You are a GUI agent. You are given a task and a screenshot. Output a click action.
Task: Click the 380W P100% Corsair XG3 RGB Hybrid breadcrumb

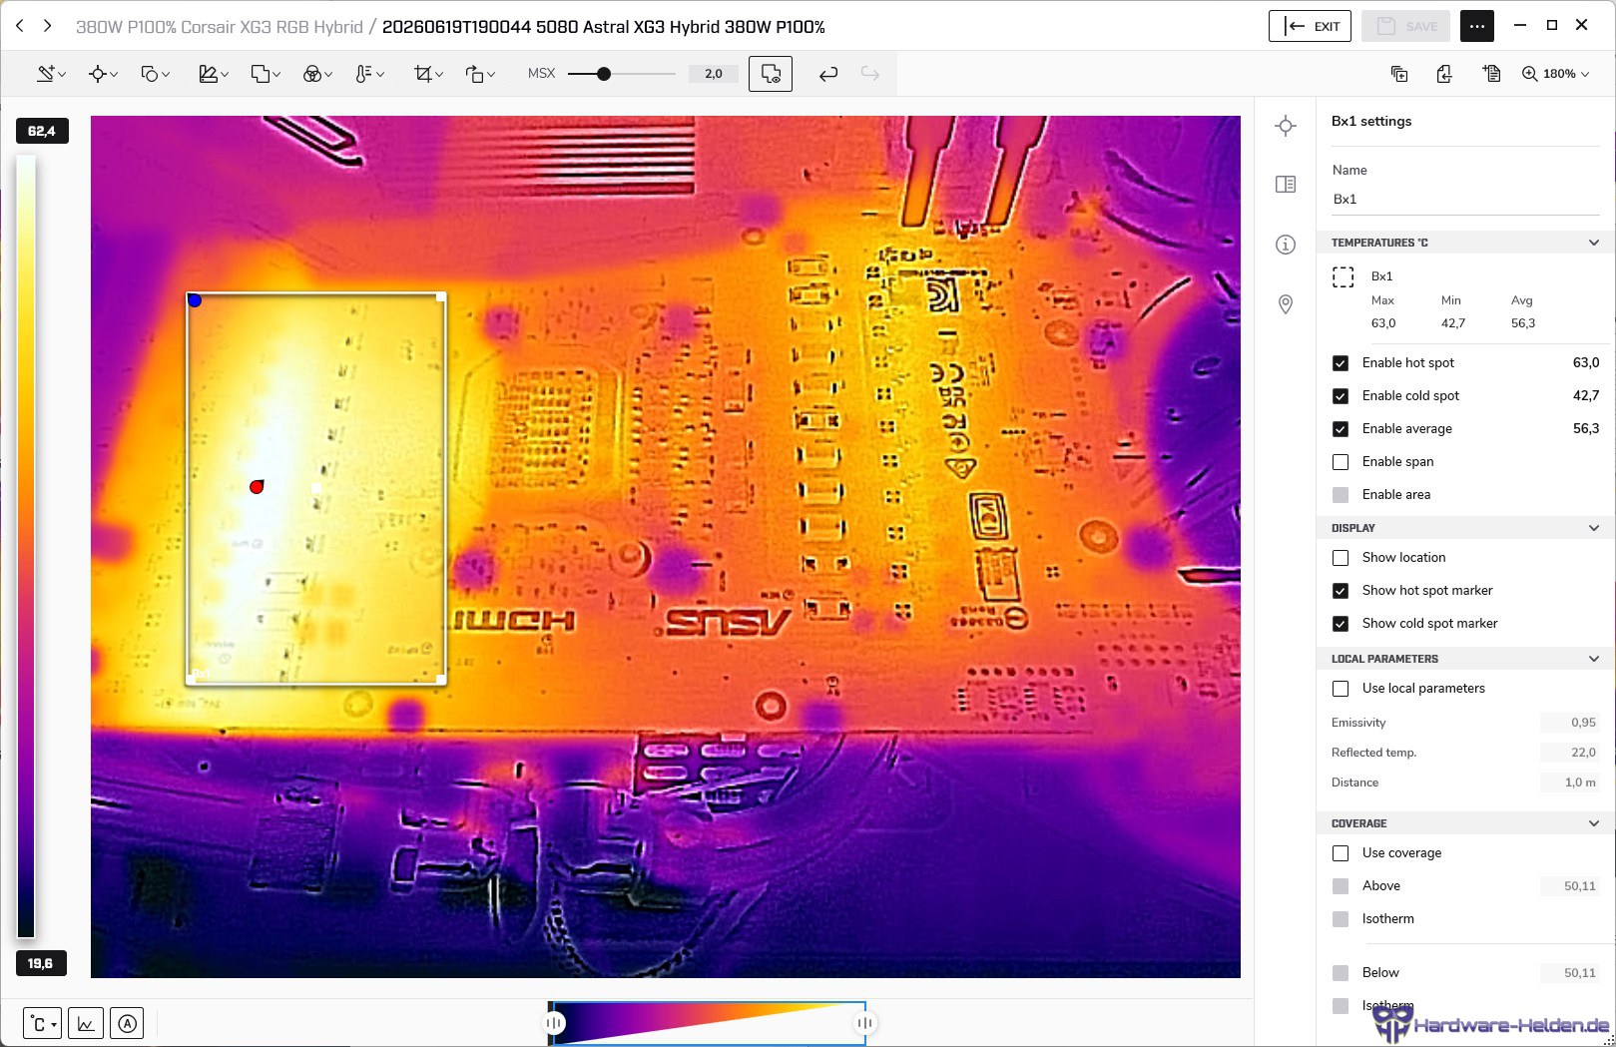click(x=220, y=27)
